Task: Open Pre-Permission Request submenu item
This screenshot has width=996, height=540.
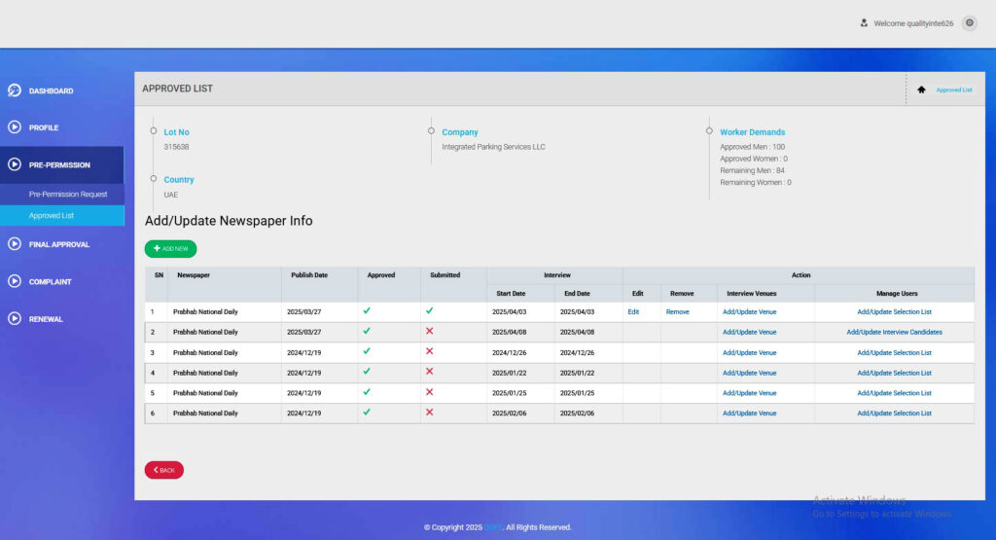Action: pyautogui.click(x=68, y=195)
